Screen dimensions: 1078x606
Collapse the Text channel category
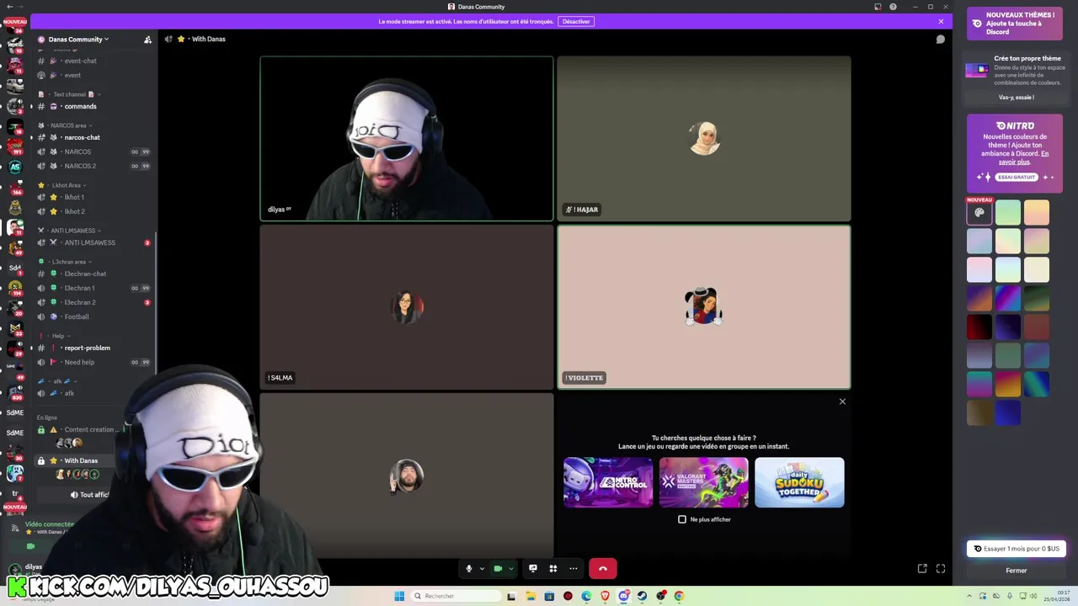[x=72, y=94]
